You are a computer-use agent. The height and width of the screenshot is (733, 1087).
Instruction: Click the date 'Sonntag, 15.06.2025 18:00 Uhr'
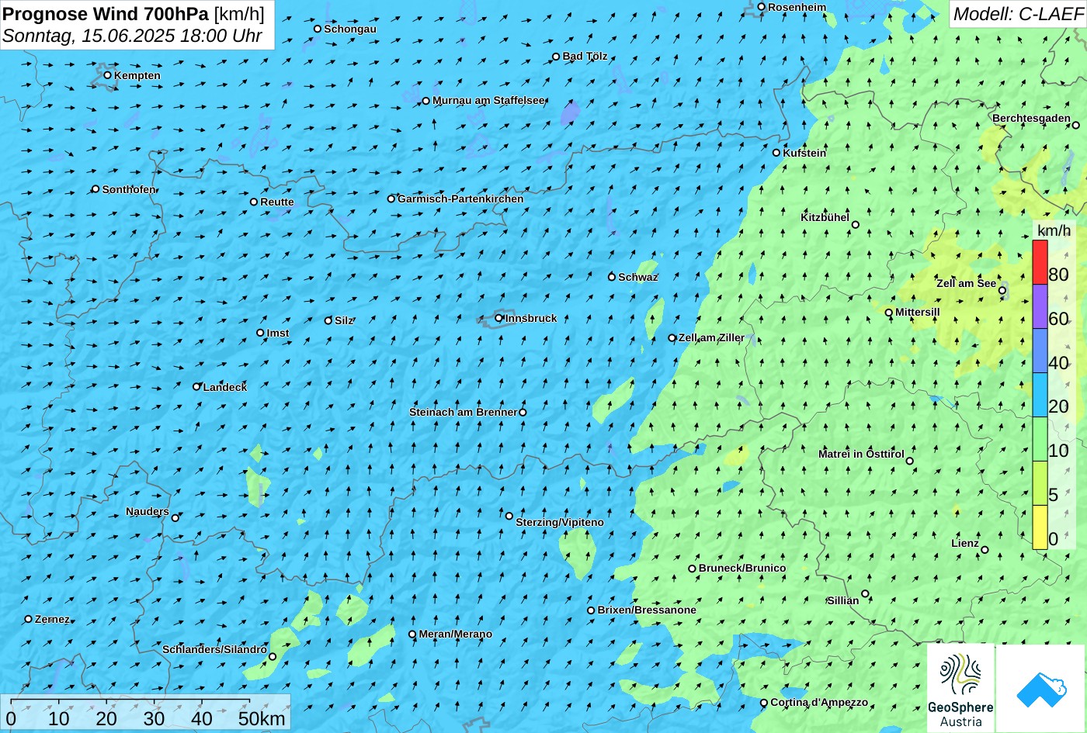tap(132, 36)
